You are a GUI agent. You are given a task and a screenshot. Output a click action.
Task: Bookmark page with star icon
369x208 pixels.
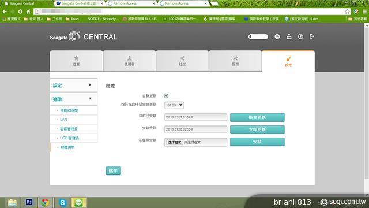pyautogui.click(x=347, y=12)
